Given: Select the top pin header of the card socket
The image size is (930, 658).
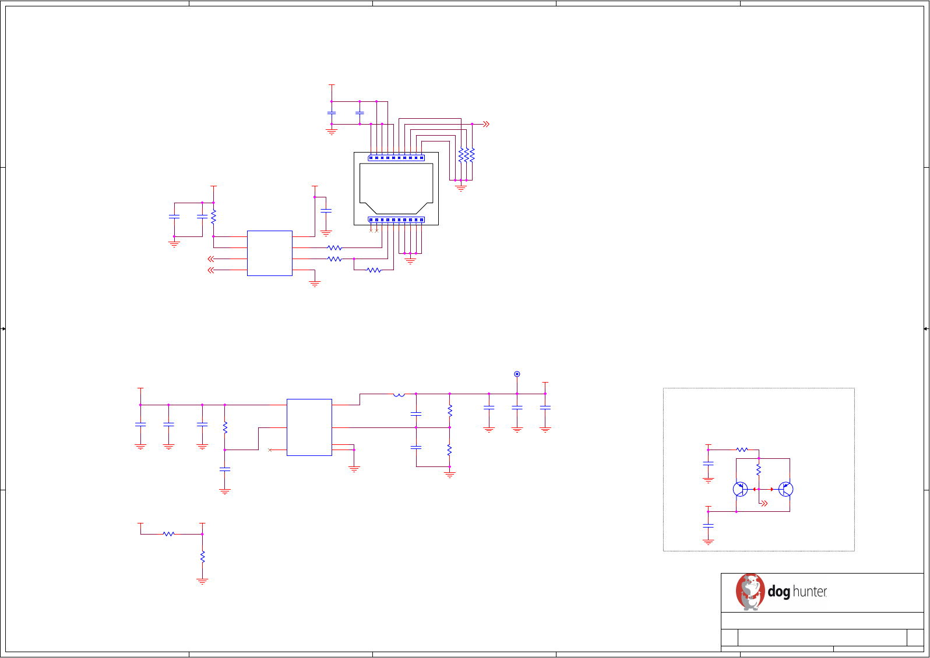Looking at the screenshot, I should pos(396,158).
